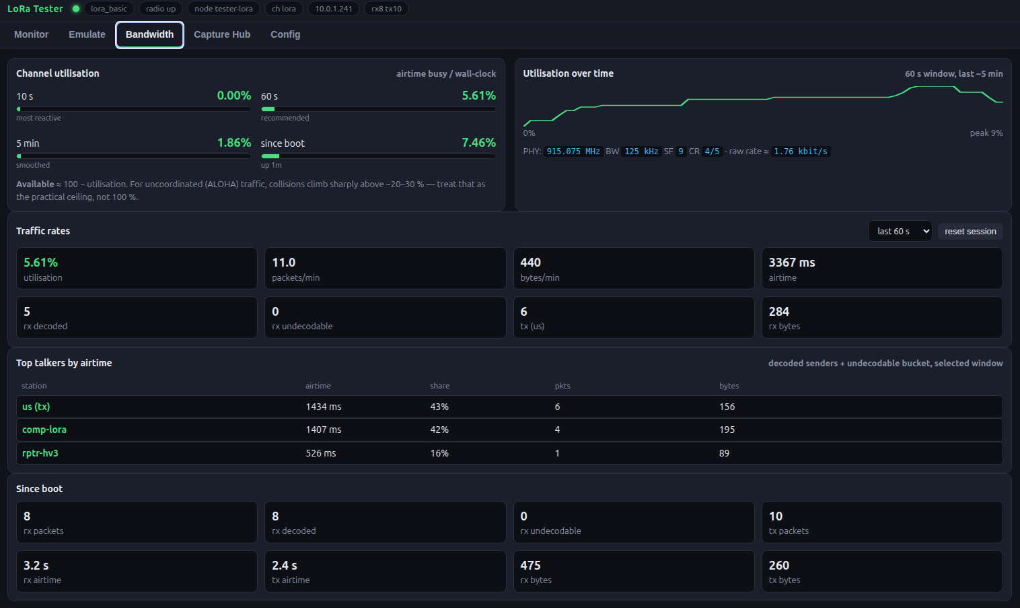This screenshot has width=1020, height=608.
Task: Click the 284 rx bytes card
Action: [x=882, y=318]
